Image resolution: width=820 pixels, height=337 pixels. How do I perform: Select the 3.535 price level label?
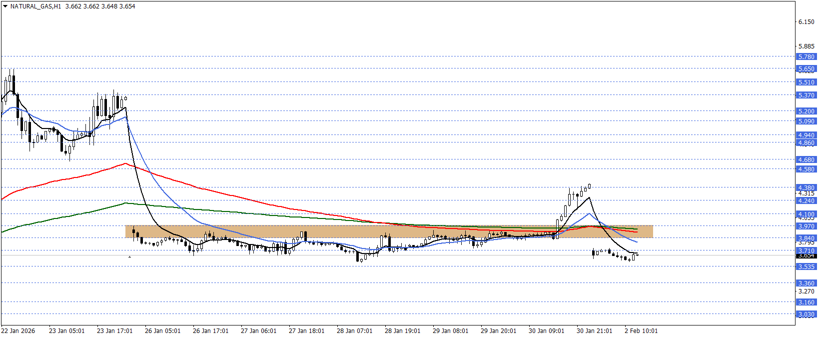[806, 267]
